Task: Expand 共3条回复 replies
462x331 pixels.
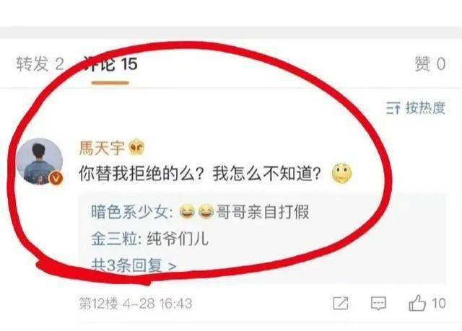Action: coord(134,265)
